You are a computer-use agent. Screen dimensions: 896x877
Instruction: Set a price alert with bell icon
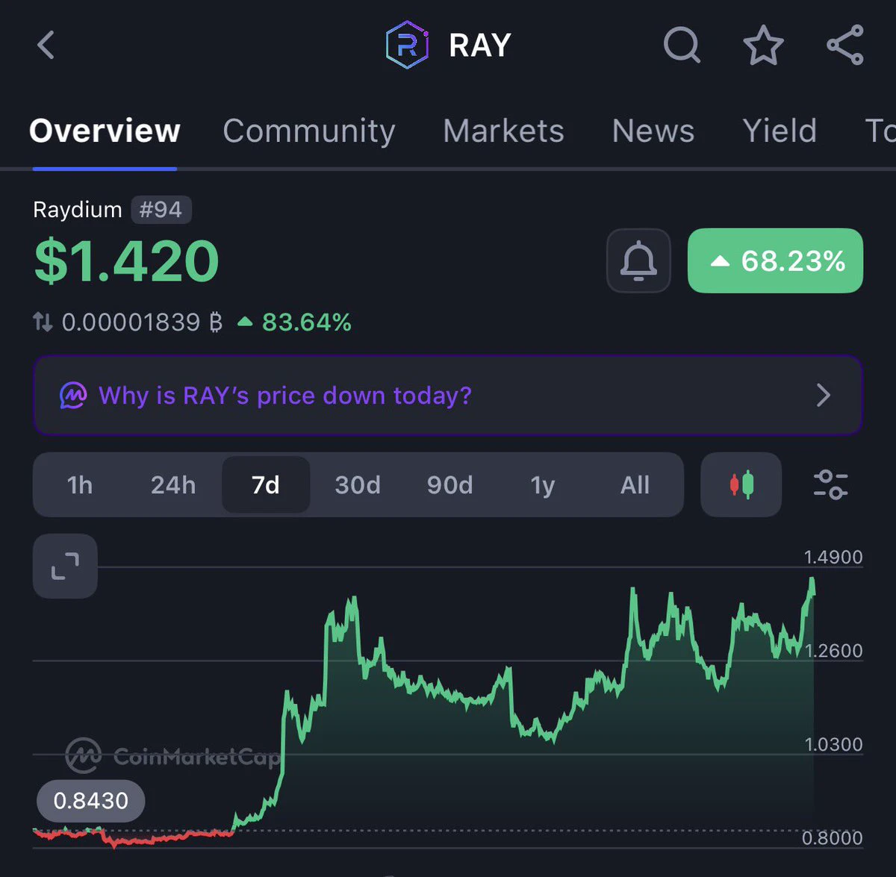(x=638, y=260)
